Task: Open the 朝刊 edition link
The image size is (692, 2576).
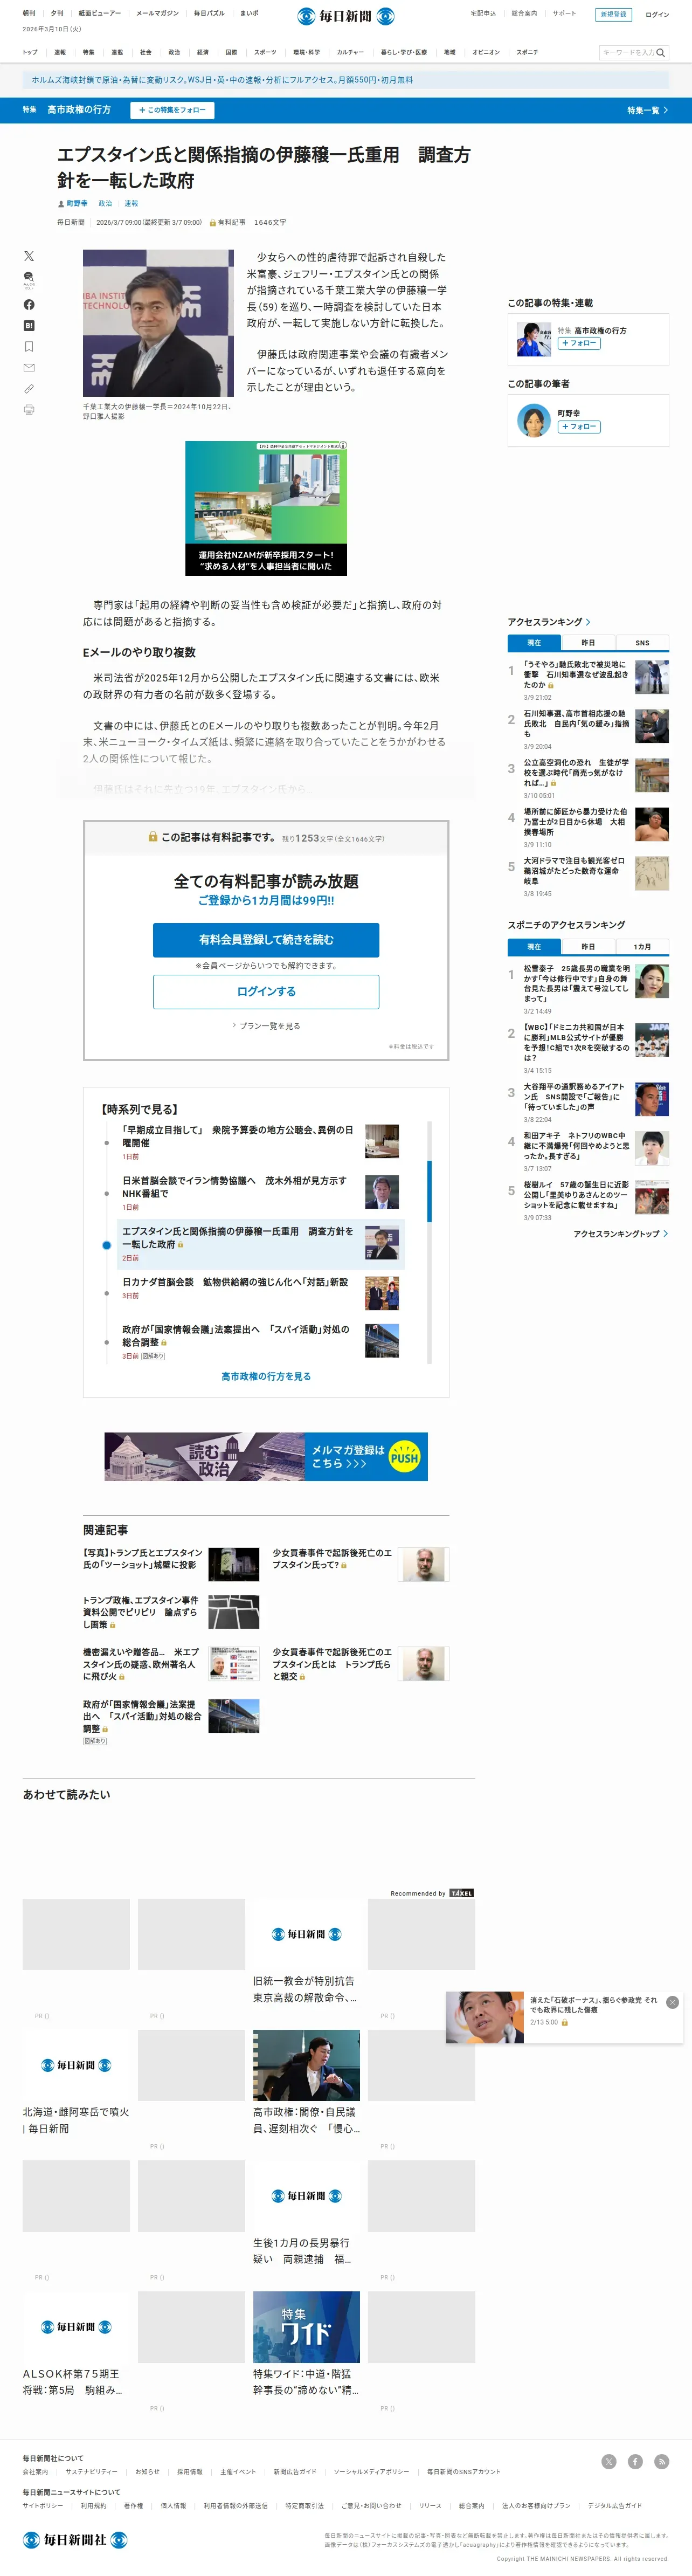Action: pos(29,14)
